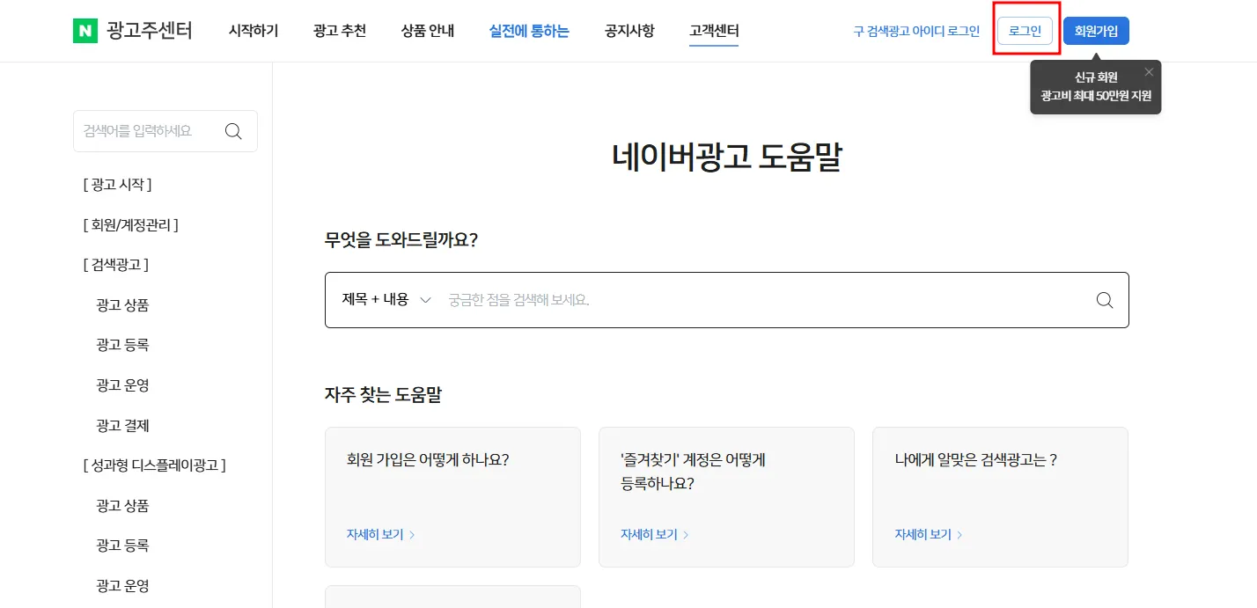Screen dimensions: 1257x608
Task: Click the blue 회원가입 button
Action: [1096, 31]
